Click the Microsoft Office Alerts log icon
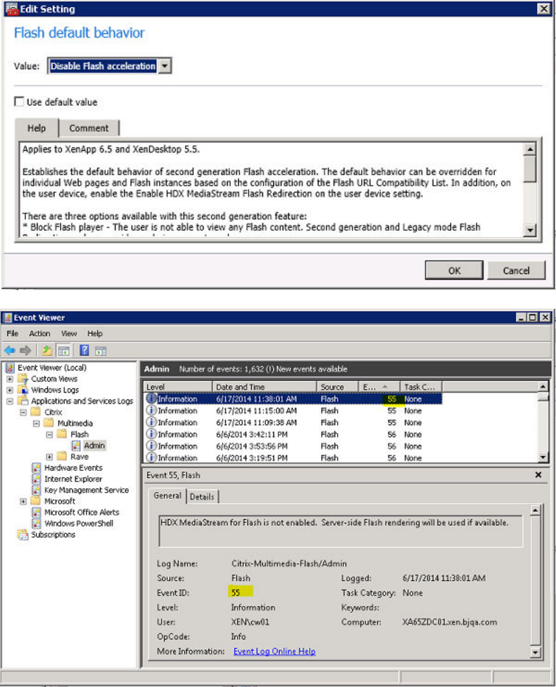 [x=36, y=512]
